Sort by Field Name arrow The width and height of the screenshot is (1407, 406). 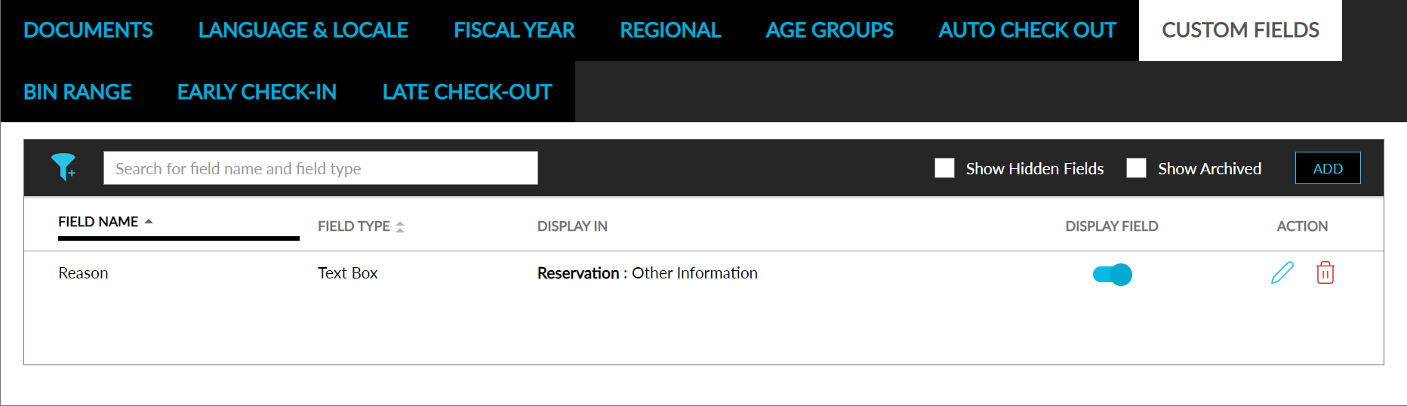(149, 222)
